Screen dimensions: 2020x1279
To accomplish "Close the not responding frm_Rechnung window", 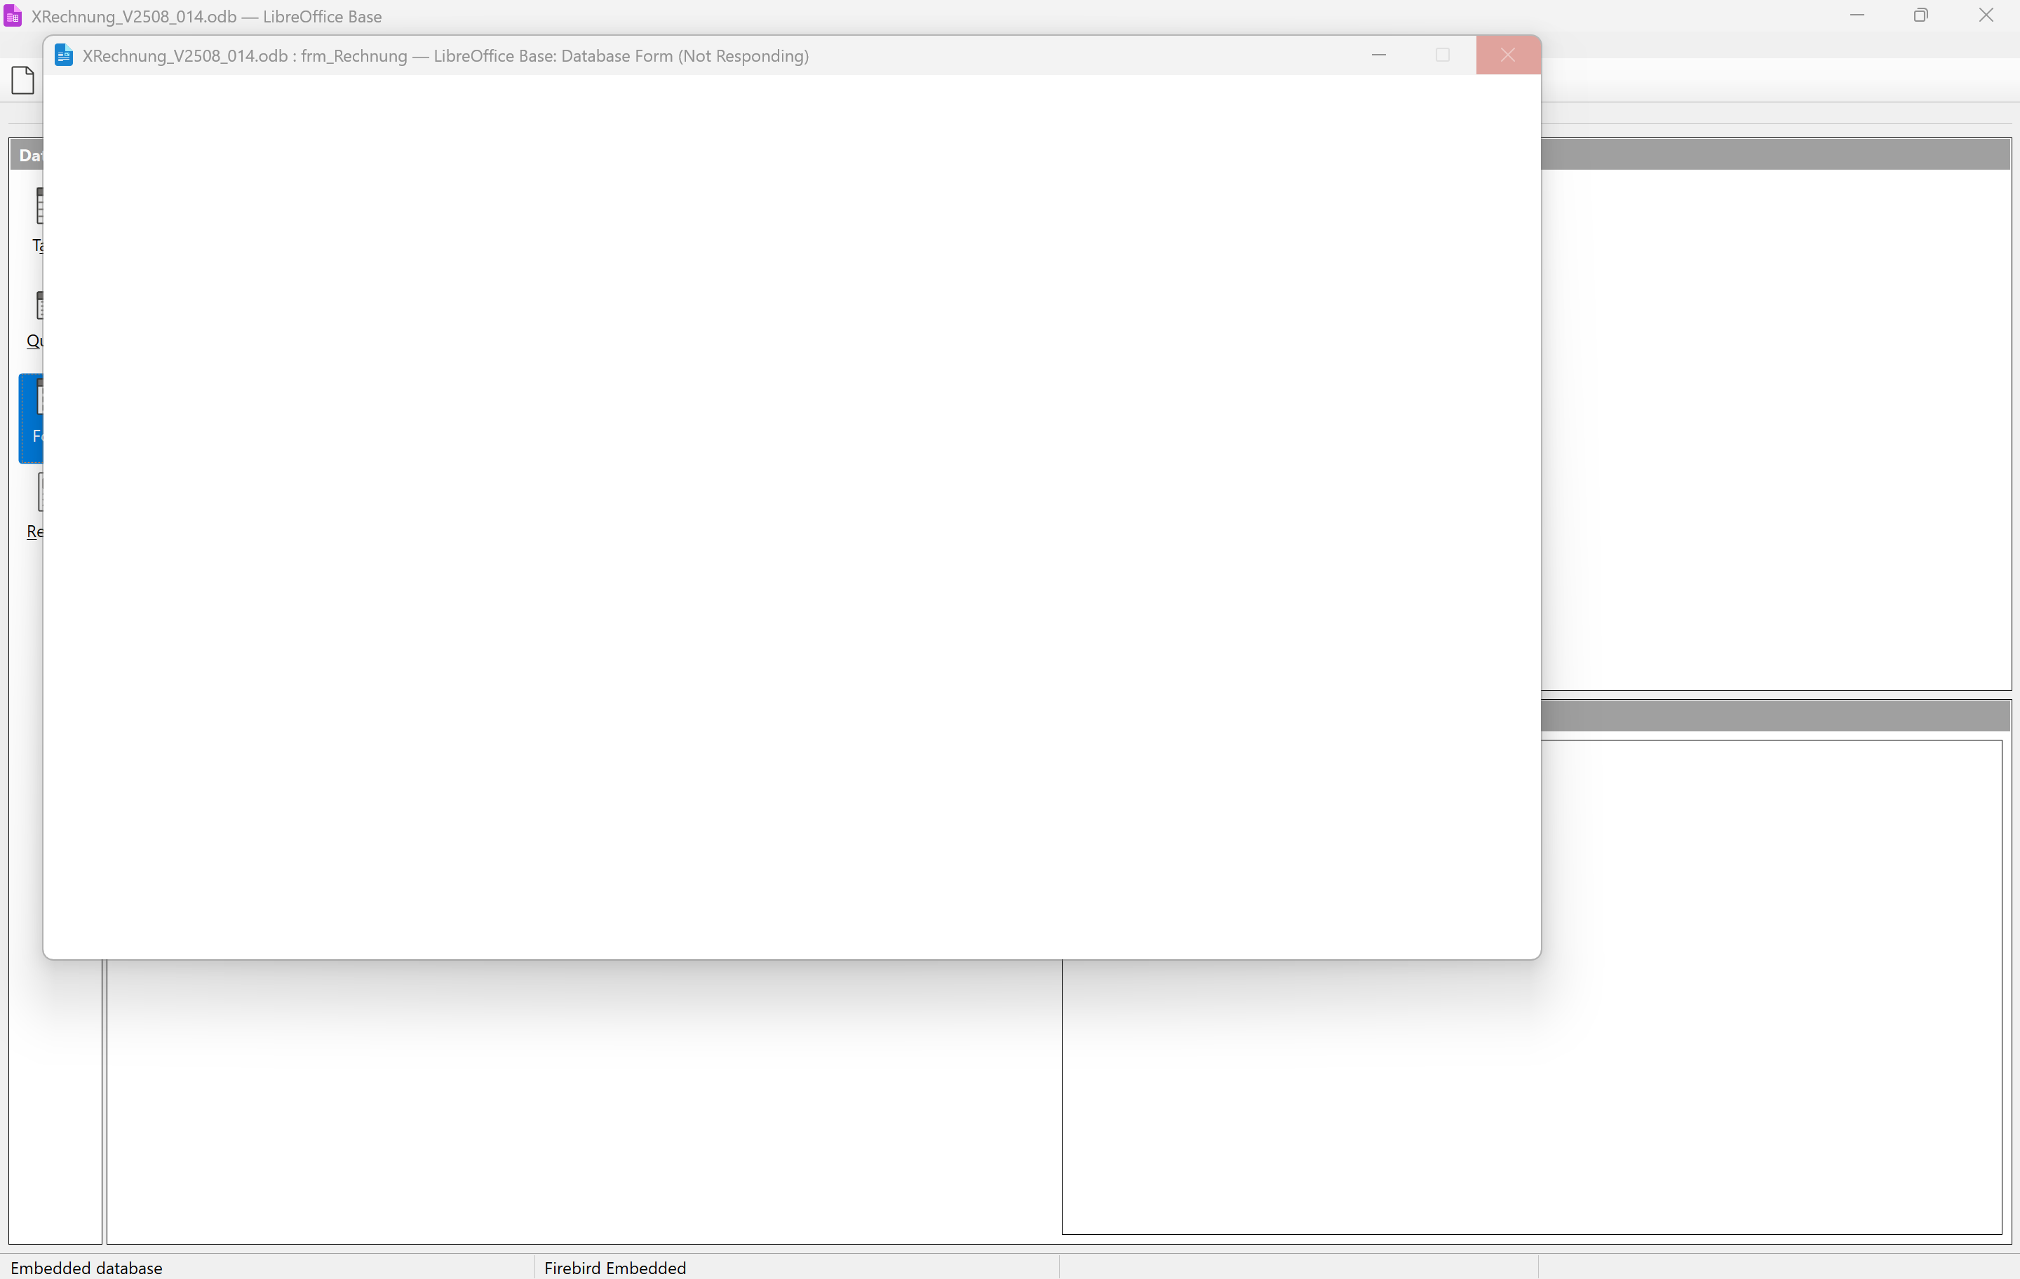I will [1507, 55].
